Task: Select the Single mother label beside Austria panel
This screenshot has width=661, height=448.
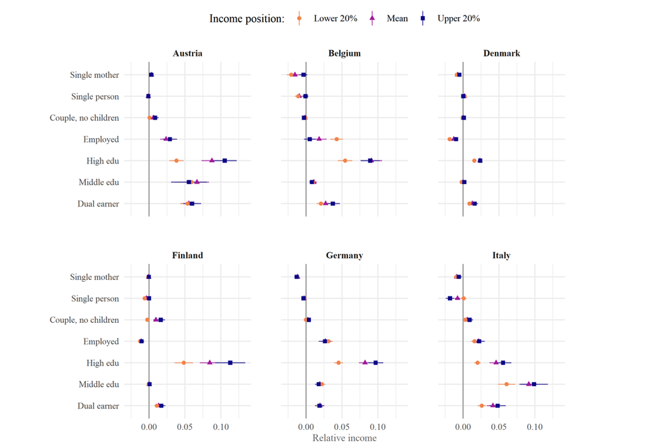Action: [x=94, y=75]
